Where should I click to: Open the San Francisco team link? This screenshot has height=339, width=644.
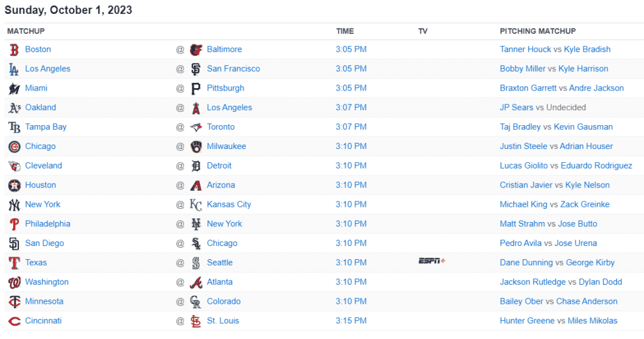[x=233, y=69]
